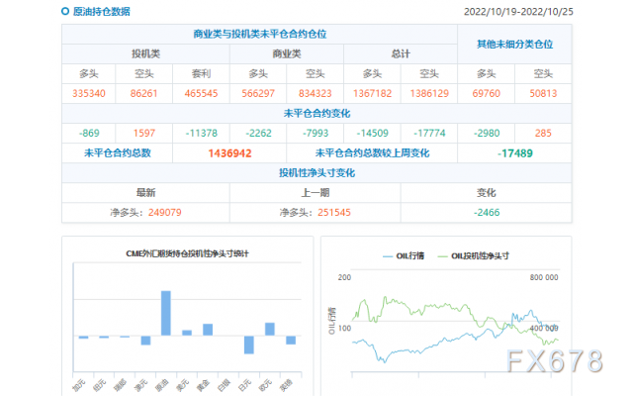Image resolution: width=633 pixels, height=396 pixels.
Task: Click the 其他未细分类仓位 header
Action: coord(514,44)
